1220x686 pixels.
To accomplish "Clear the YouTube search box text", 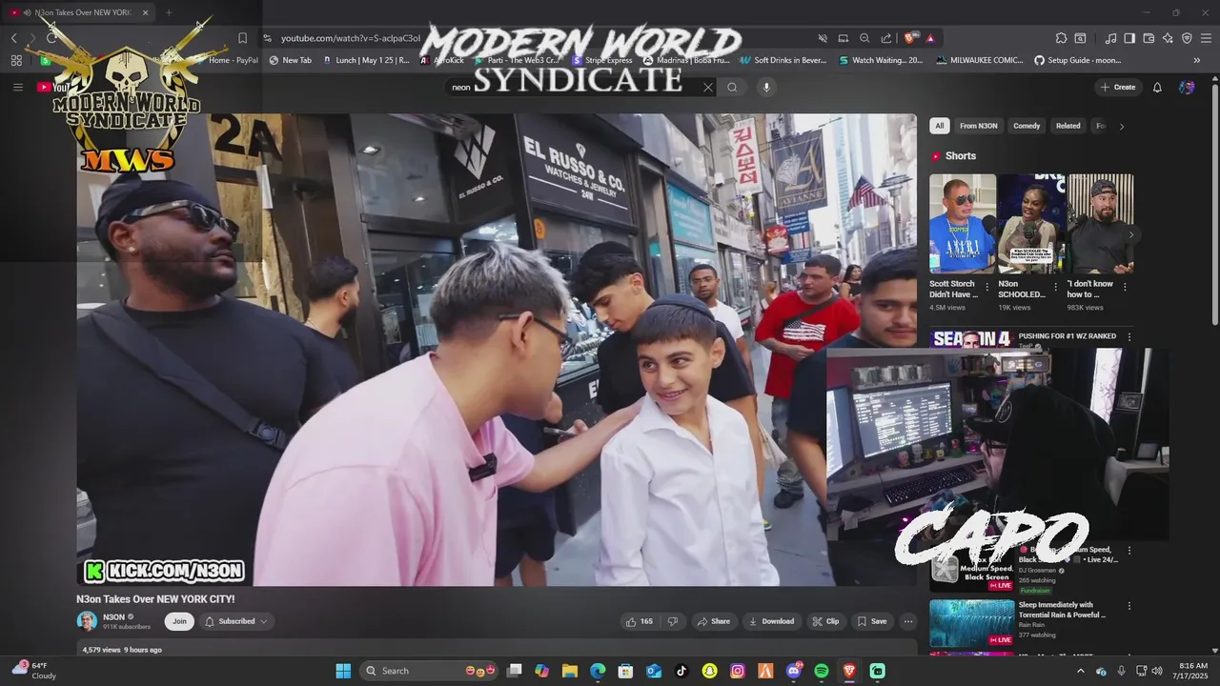I will (707, 87).
